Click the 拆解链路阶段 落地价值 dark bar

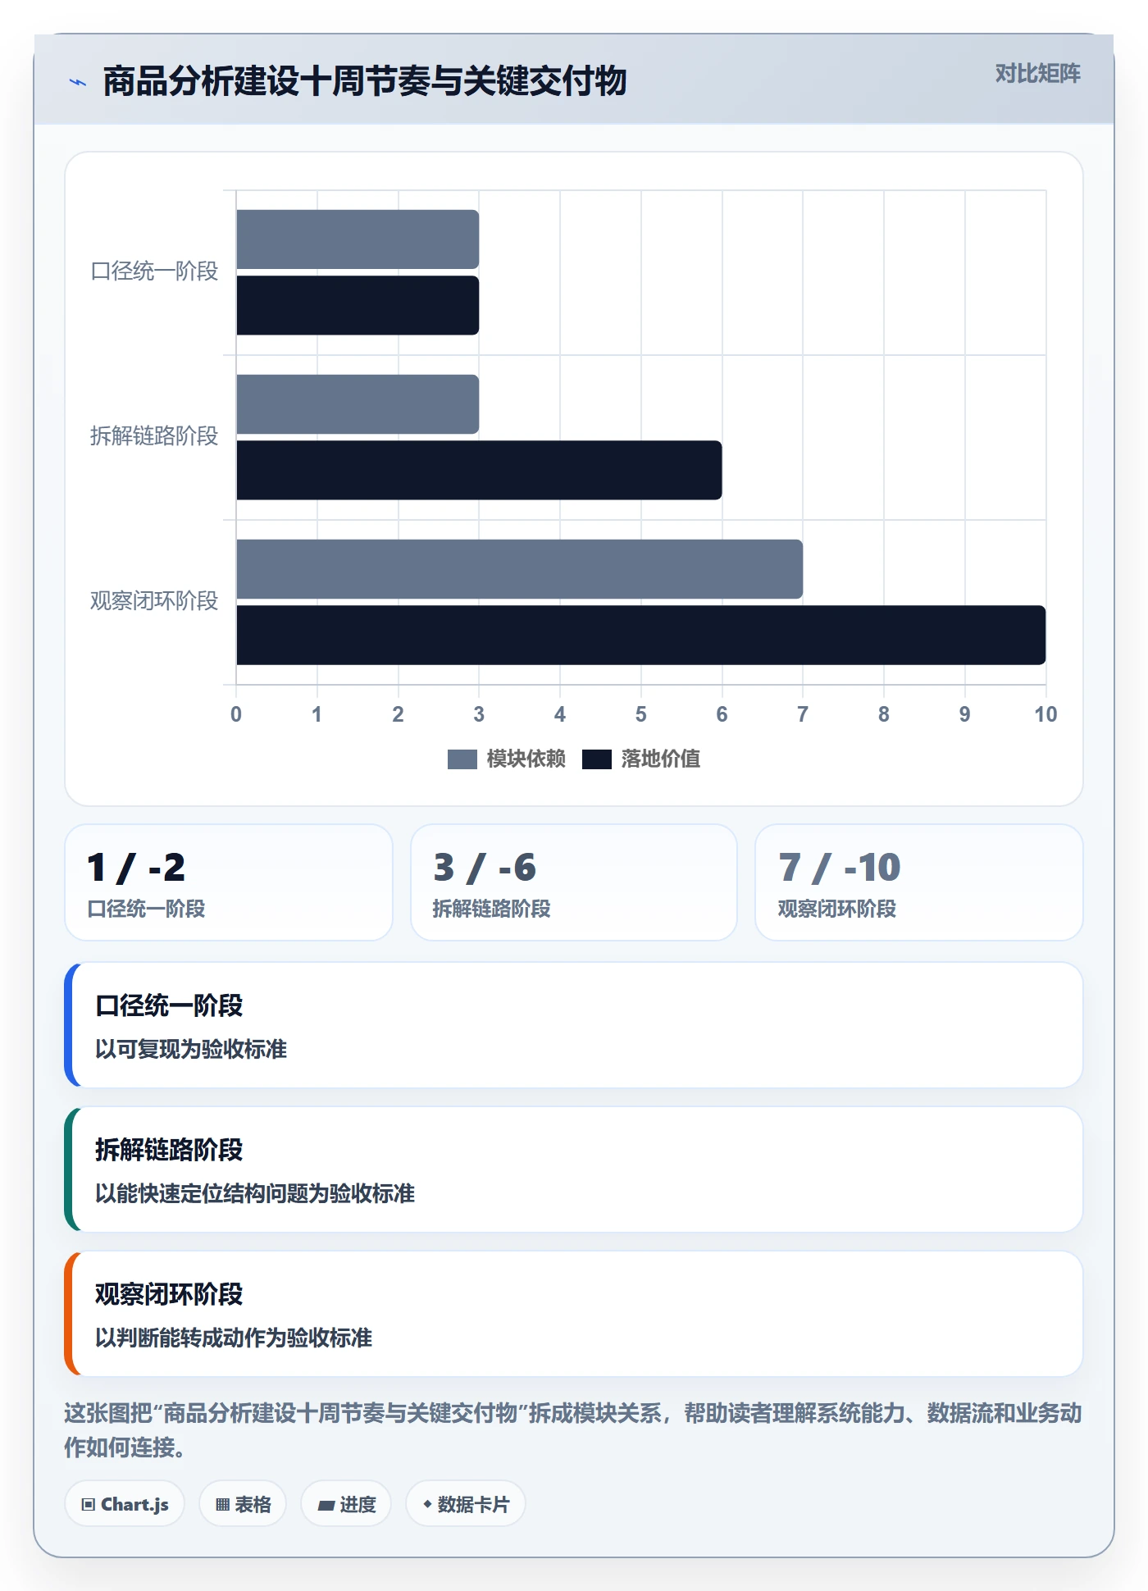pos(479,470)
